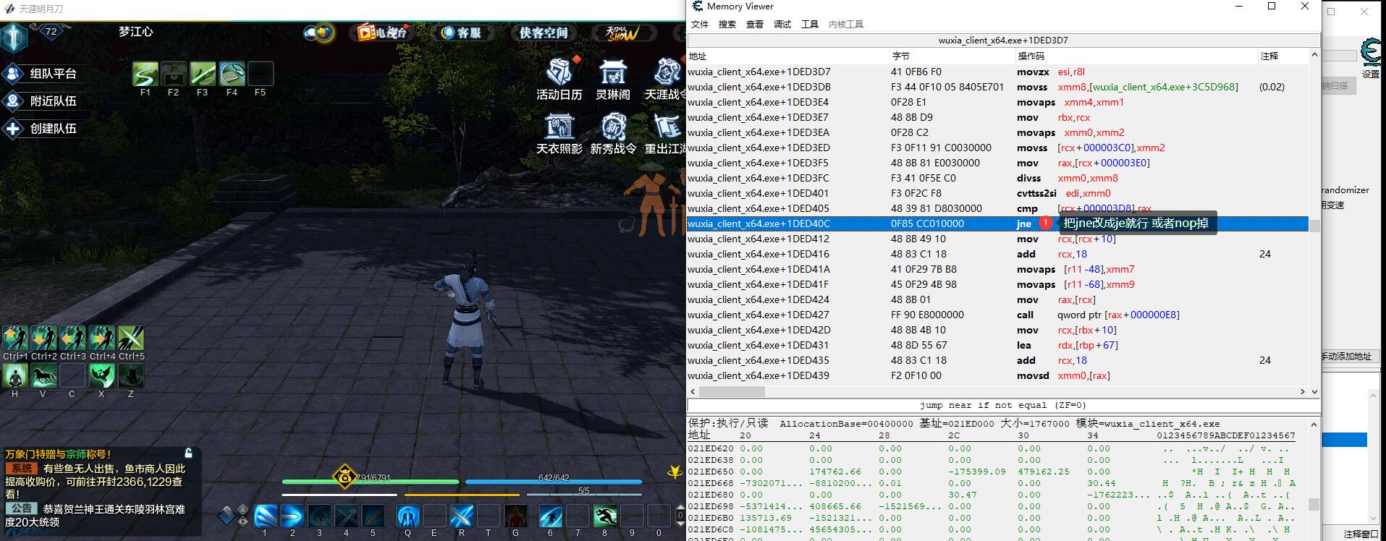Open the 天刀SHOW button
The height and width of the screenshot is (541, 1386).
622,33
